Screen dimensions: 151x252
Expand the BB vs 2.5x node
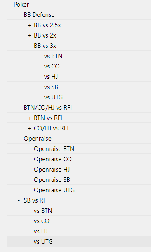[x=30, y=25]
